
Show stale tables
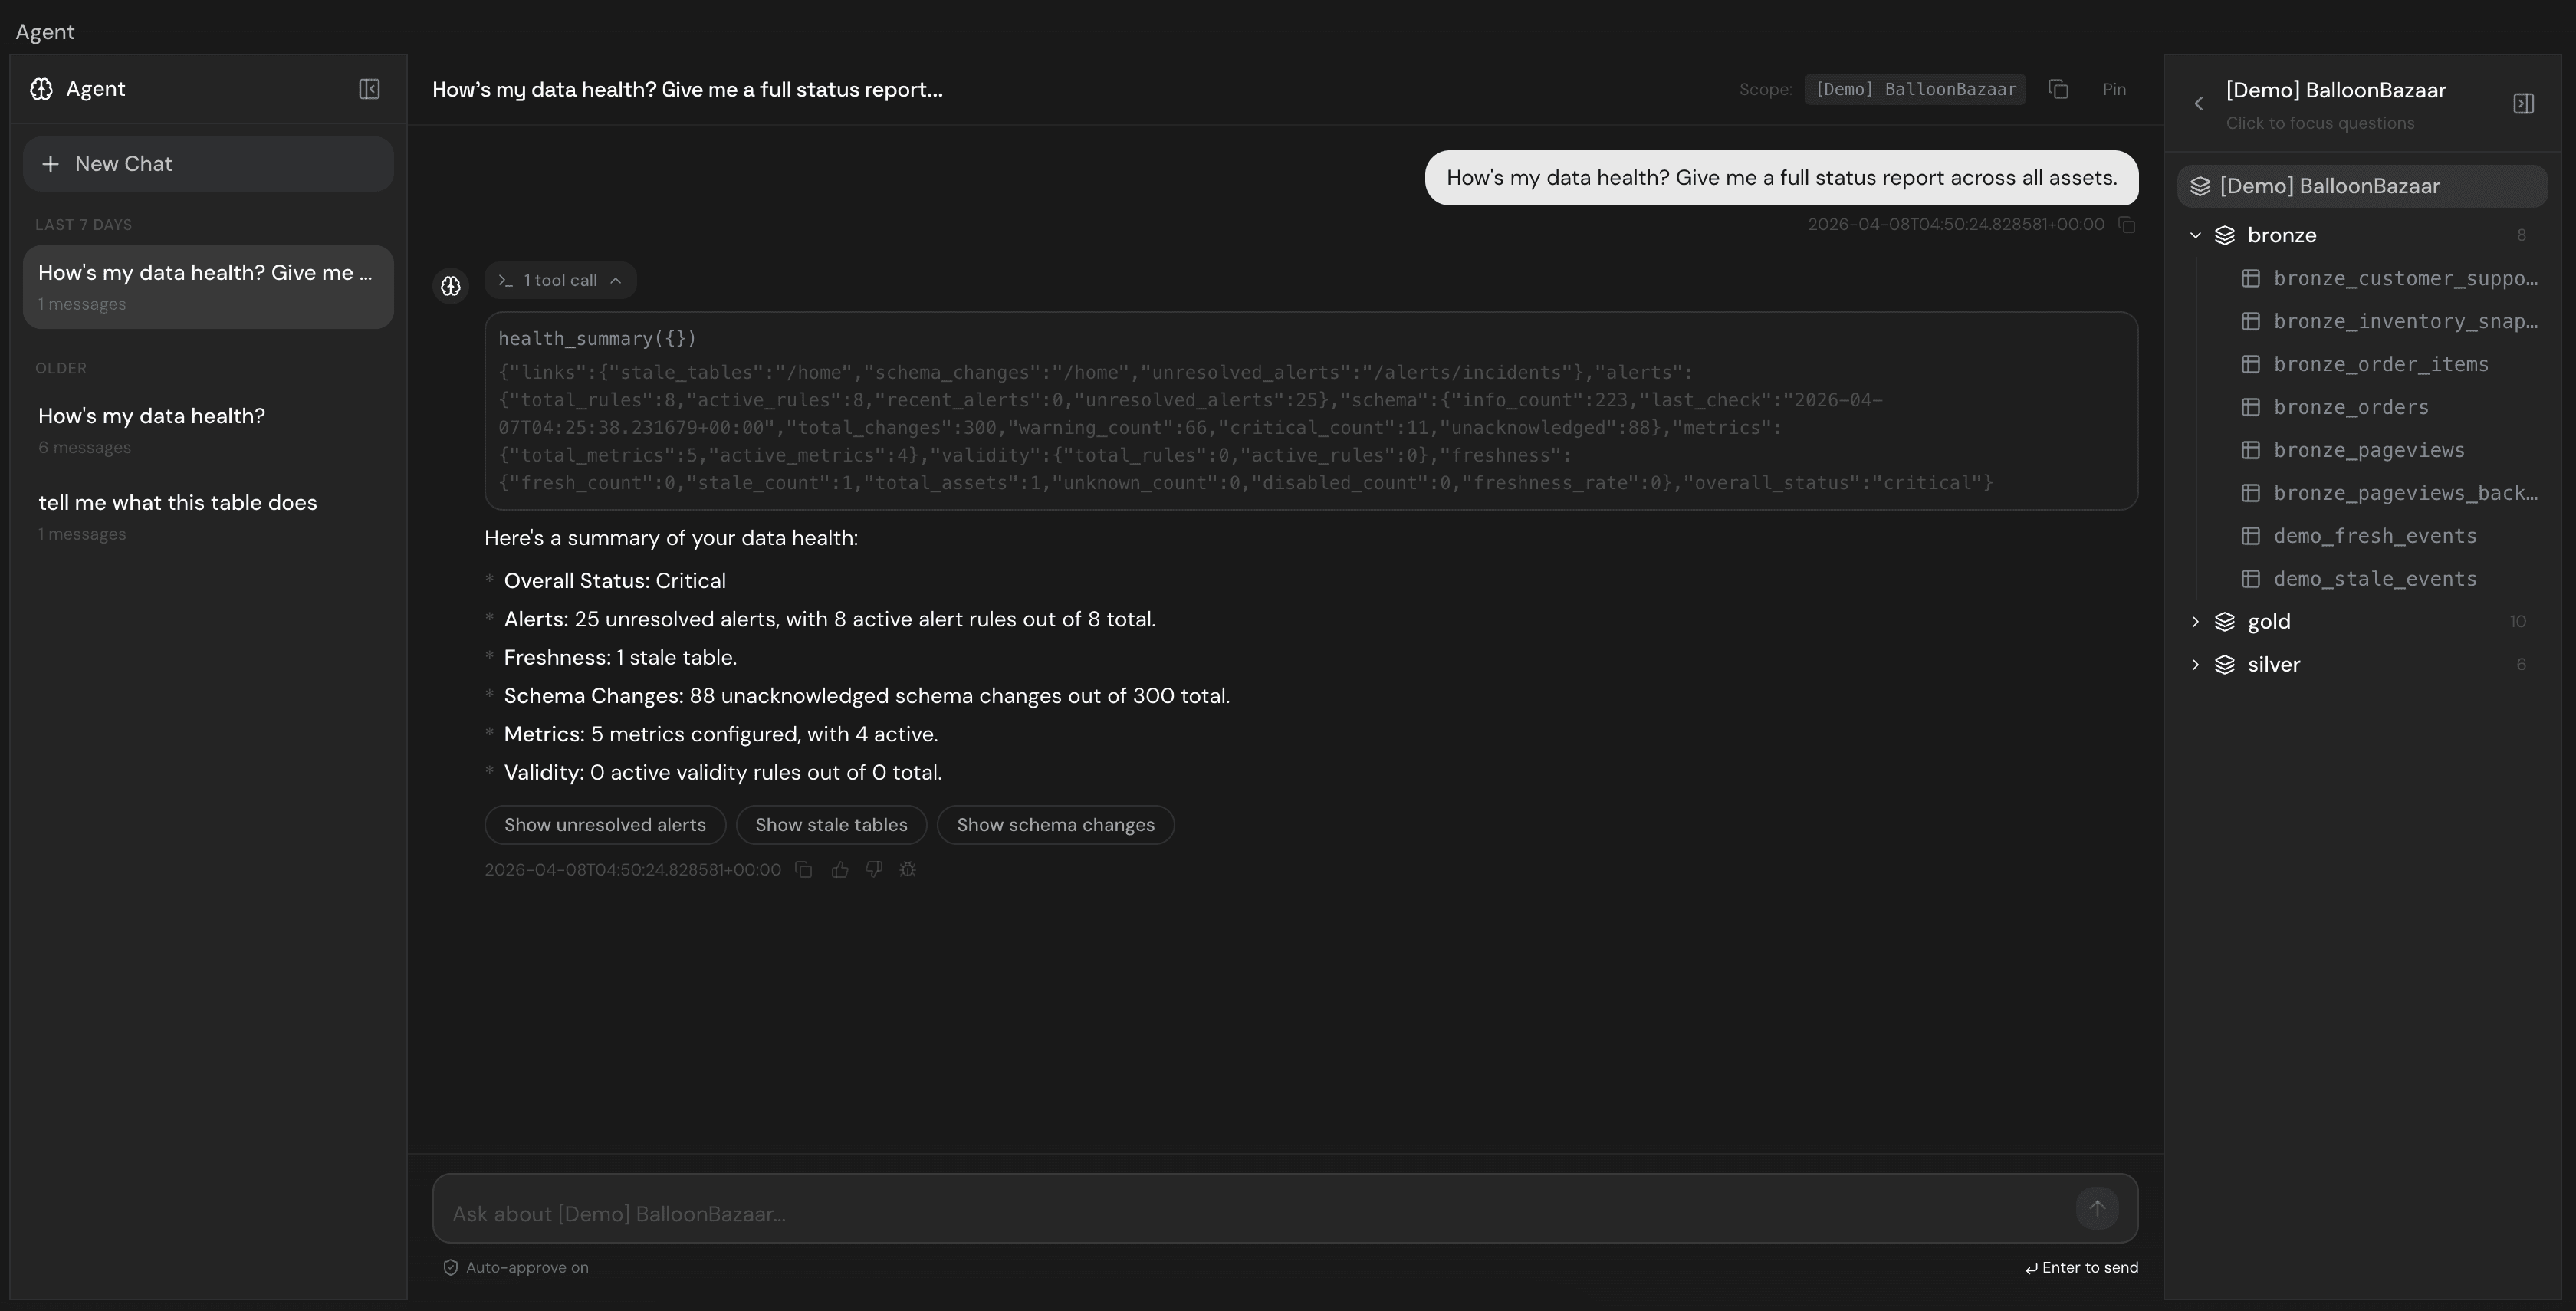coord(831,825)
